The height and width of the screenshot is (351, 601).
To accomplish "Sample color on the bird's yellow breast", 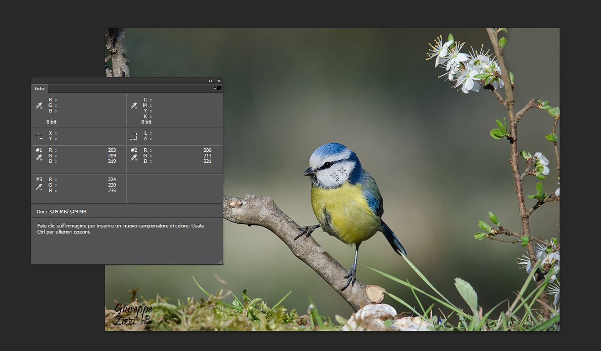I will pos(343,212).
